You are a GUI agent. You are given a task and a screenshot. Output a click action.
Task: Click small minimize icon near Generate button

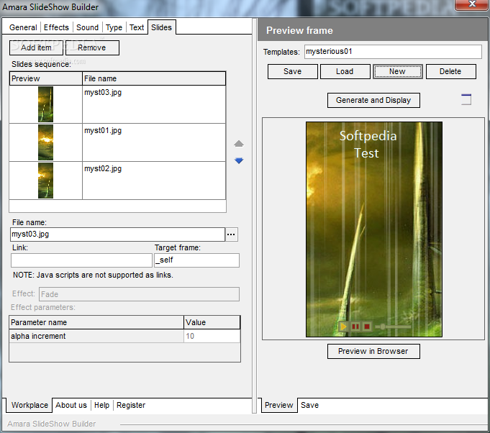coord(466,99)
